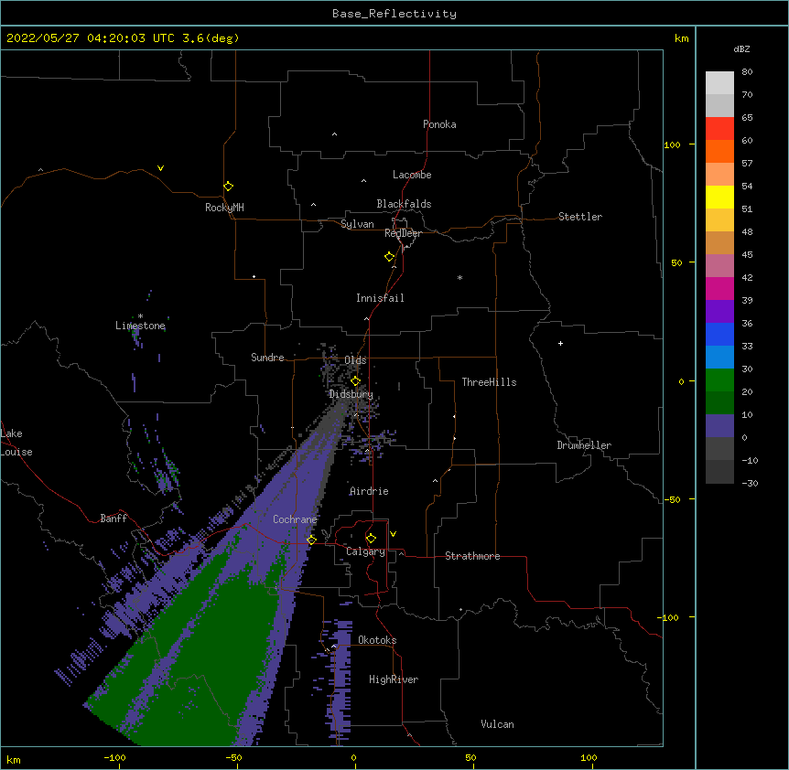Click the red swatch in the dBZ legend
789x770 pixels.
pyautogui.click(x=719, y=129)
